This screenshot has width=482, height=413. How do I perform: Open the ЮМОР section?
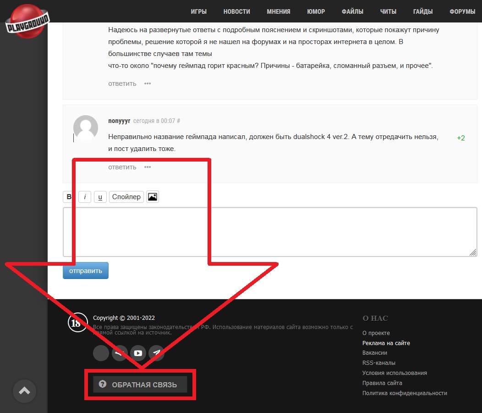point(316,11)
